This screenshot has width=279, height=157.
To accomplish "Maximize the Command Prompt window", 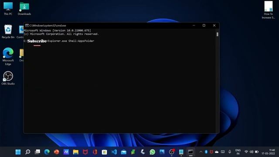I will (x=204, y=25).
